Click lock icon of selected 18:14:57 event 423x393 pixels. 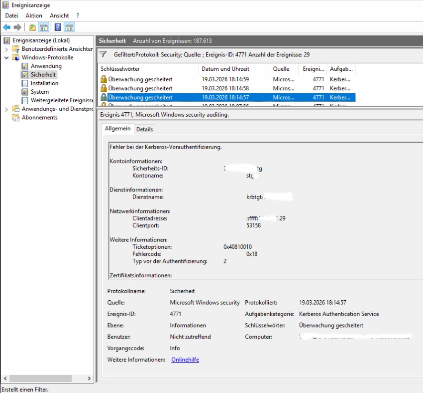pos(104,97)
